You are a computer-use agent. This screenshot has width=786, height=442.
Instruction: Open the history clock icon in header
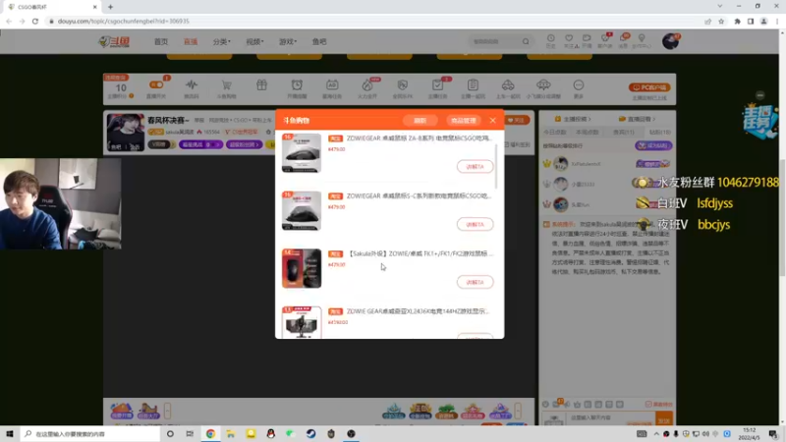coord(550,40)
